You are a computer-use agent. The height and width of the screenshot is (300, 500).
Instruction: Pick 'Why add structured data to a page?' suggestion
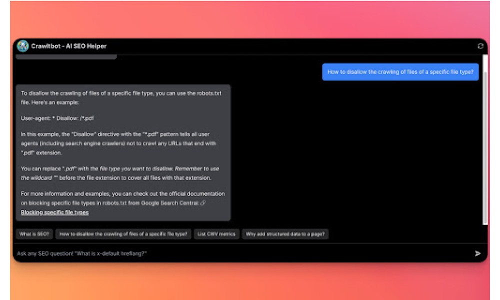coord(285,234)
